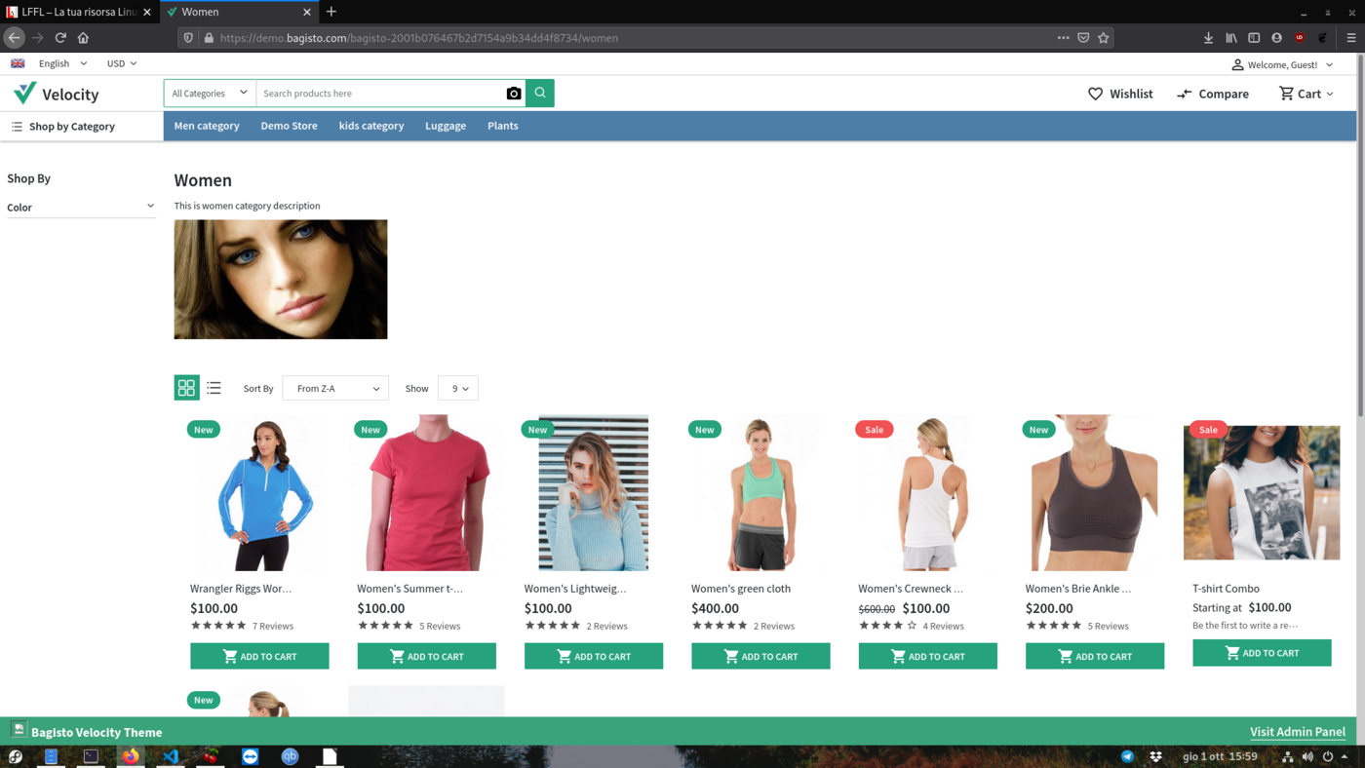1365x768 pixels.
Task: Click the green search magnifier button
Action: (540, 93)
